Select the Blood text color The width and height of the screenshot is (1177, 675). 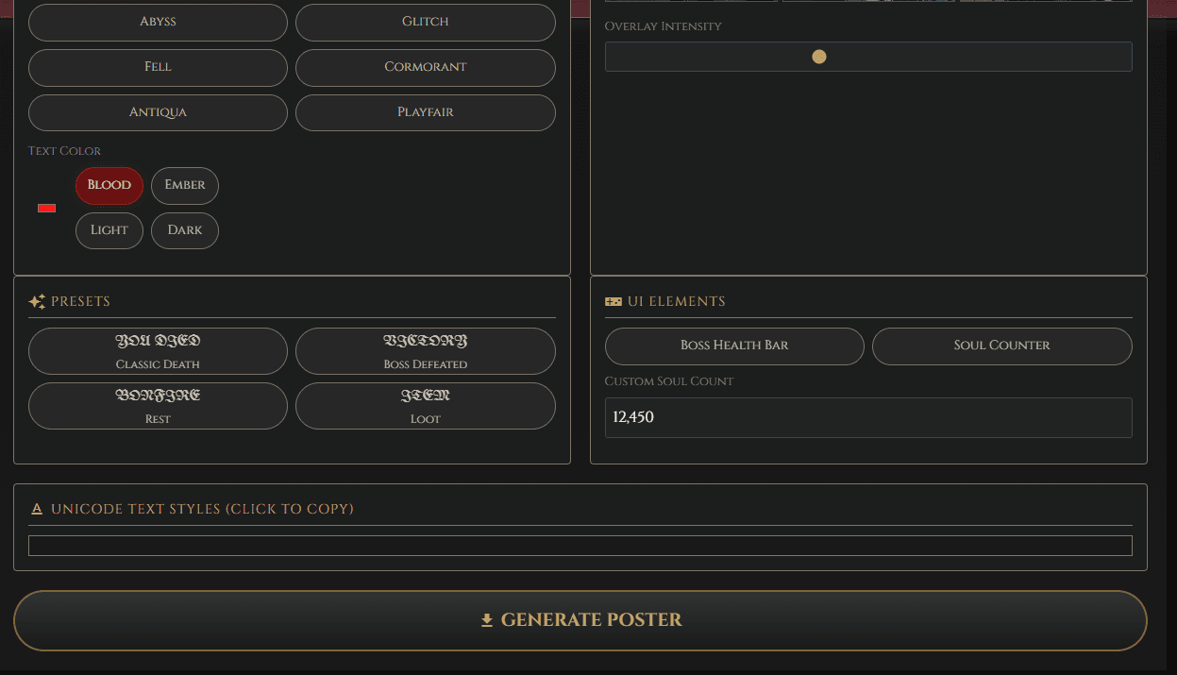click(x=109, y=185)
